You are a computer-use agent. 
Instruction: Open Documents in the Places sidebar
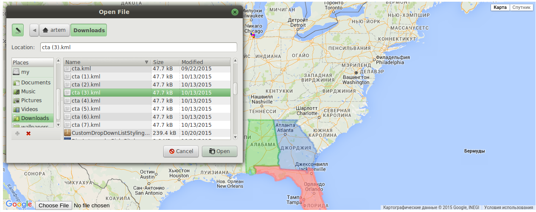tap(33, 82)
